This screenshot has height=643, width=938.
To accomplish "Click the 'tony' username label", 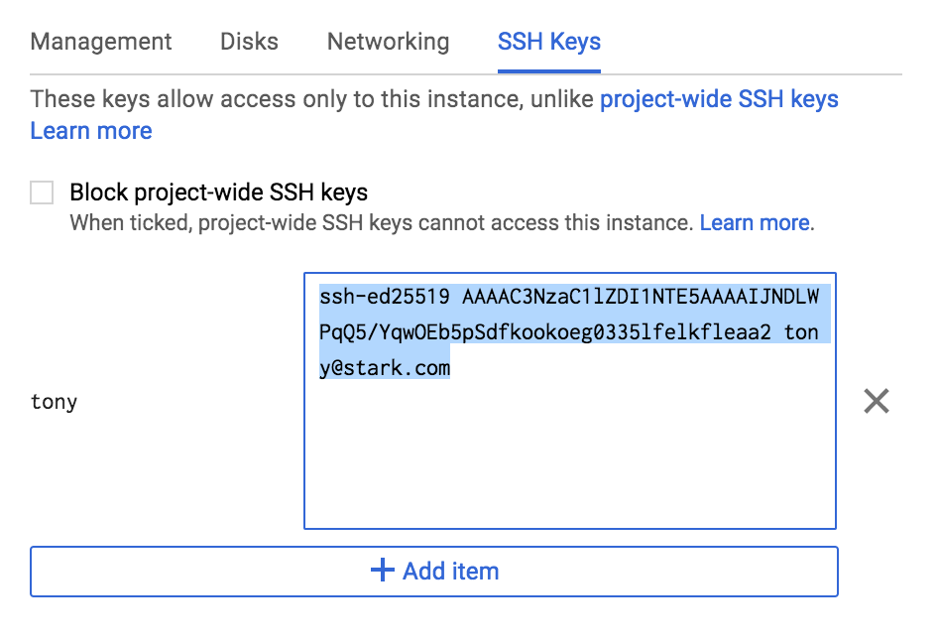I will [54, 402].
